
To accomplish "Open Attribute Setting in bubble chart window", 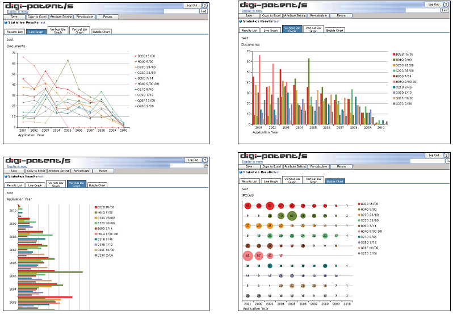I will tap(295, 167).
